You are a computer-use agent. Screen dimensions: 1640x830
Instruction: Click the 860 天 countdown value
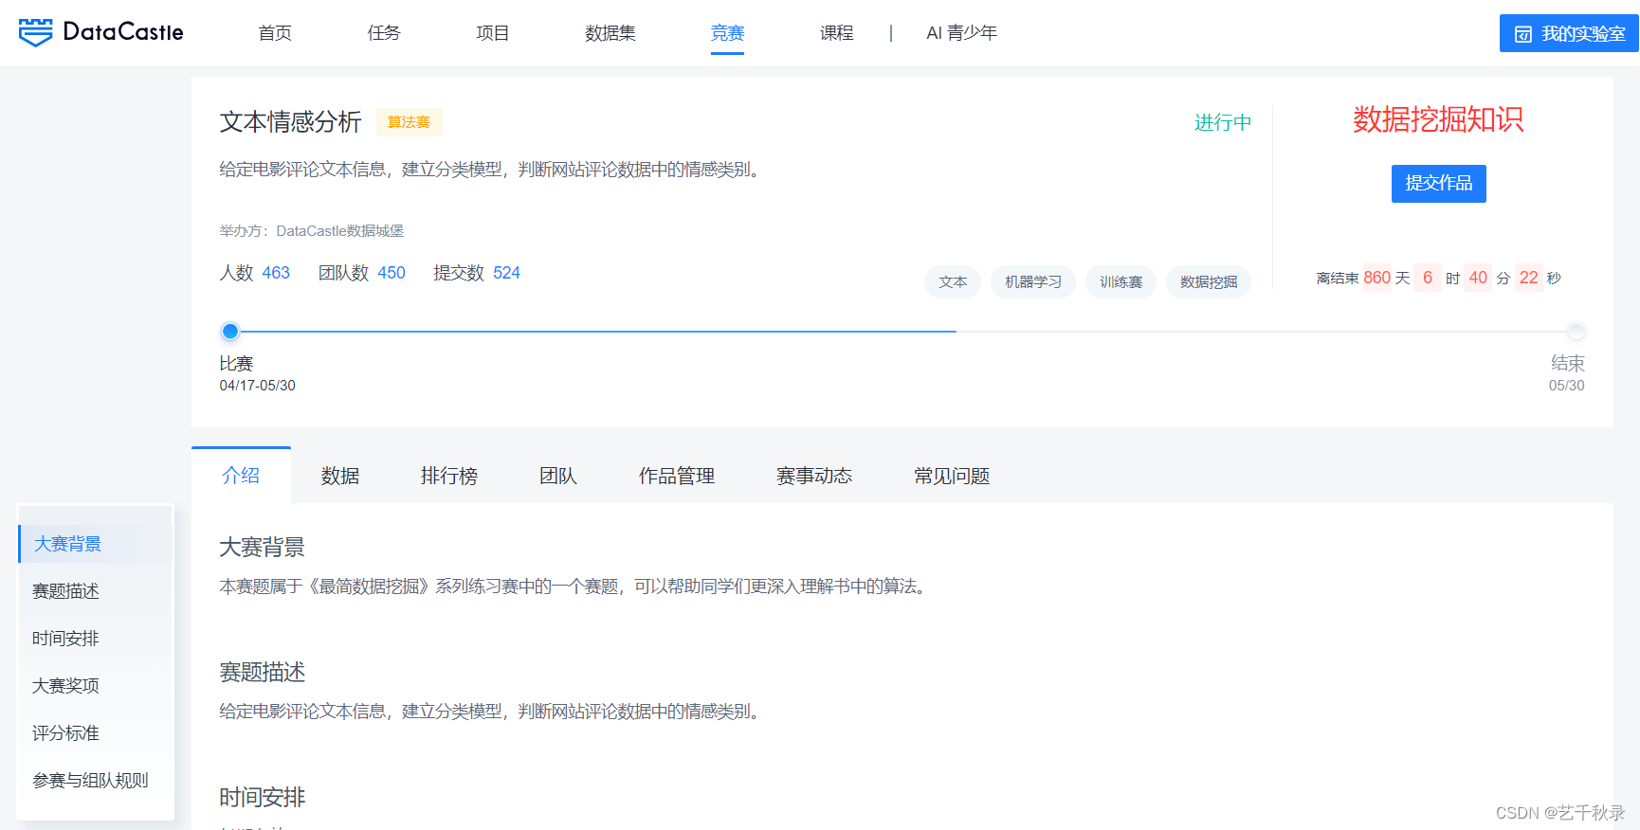1387,278
